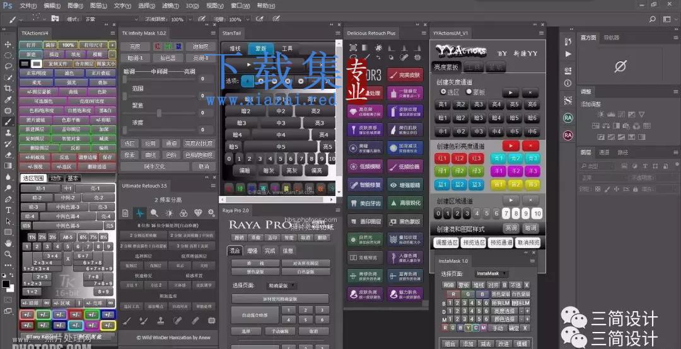This screenshot has height=349, width=681.
Task: Open the 滤镜(T) menu
Action: coord(170,6)
